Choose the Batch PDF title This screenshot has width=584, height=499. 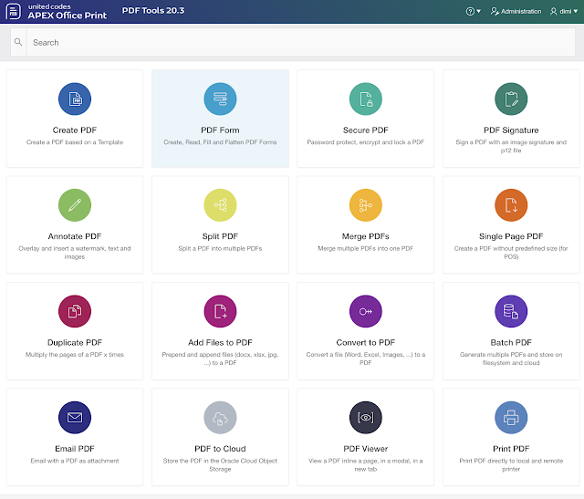511,342
